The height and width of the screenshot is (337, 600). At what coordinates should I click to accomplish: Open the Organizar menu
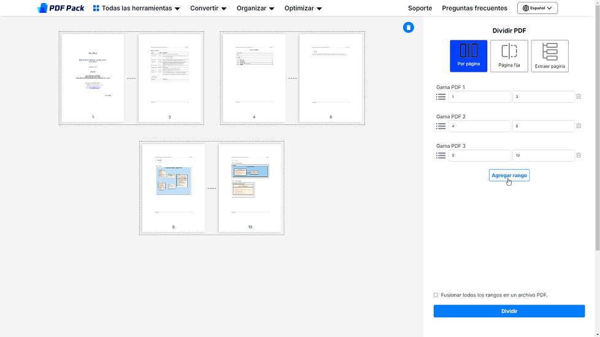click(x=255, y=9)
